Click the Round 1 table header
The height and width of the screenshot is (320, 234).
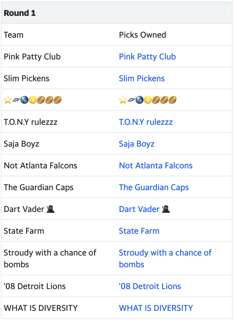[117, 13]
